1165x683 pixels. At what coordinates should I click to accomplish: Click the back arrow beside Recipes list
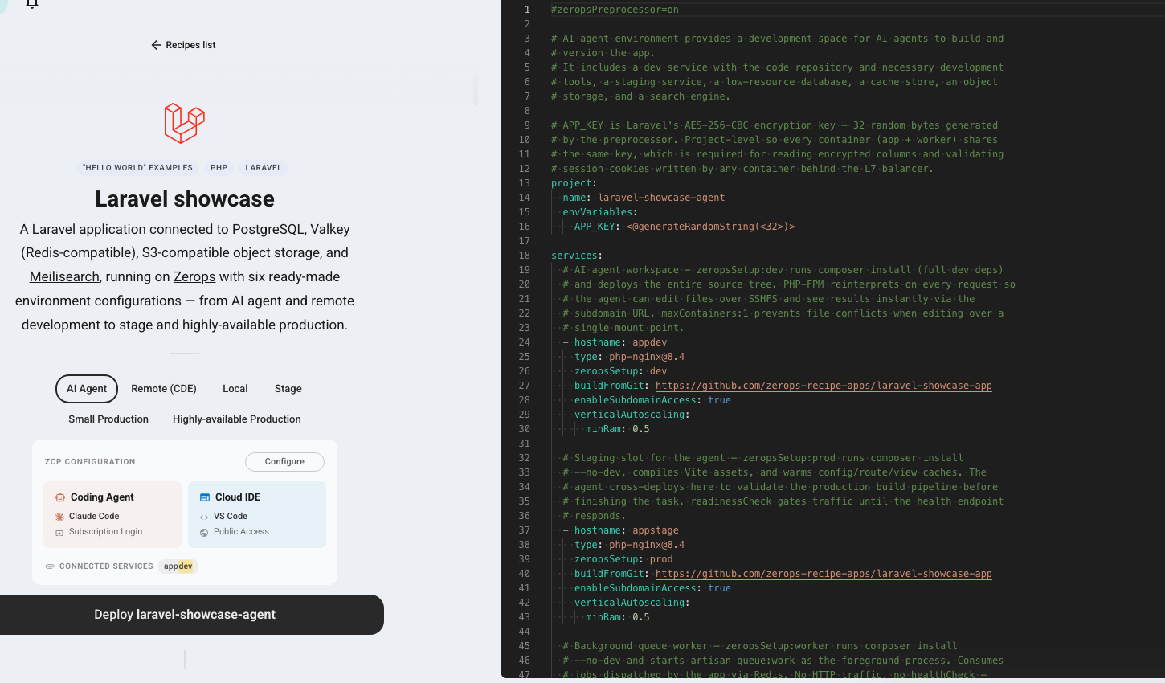pyautogui.click(x=156, y=45)
